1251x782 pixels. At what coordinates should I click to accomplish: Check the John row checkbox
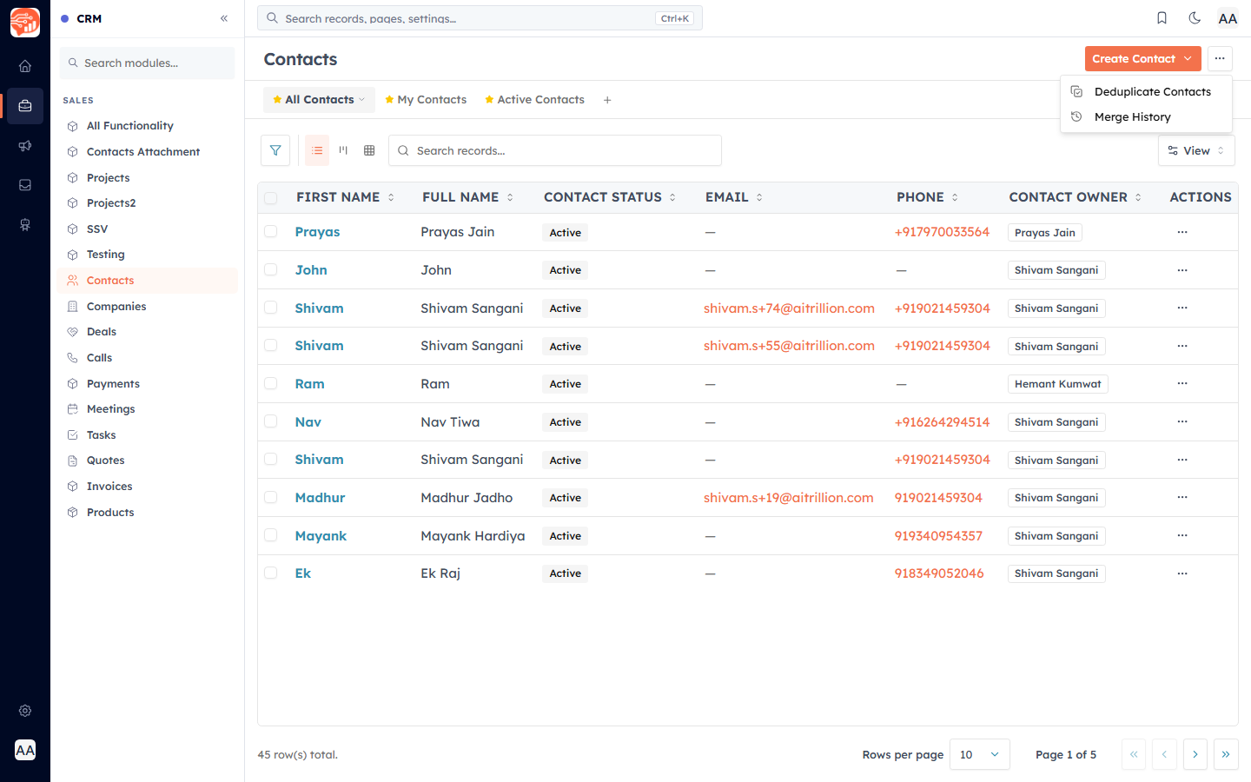(271, 269)
